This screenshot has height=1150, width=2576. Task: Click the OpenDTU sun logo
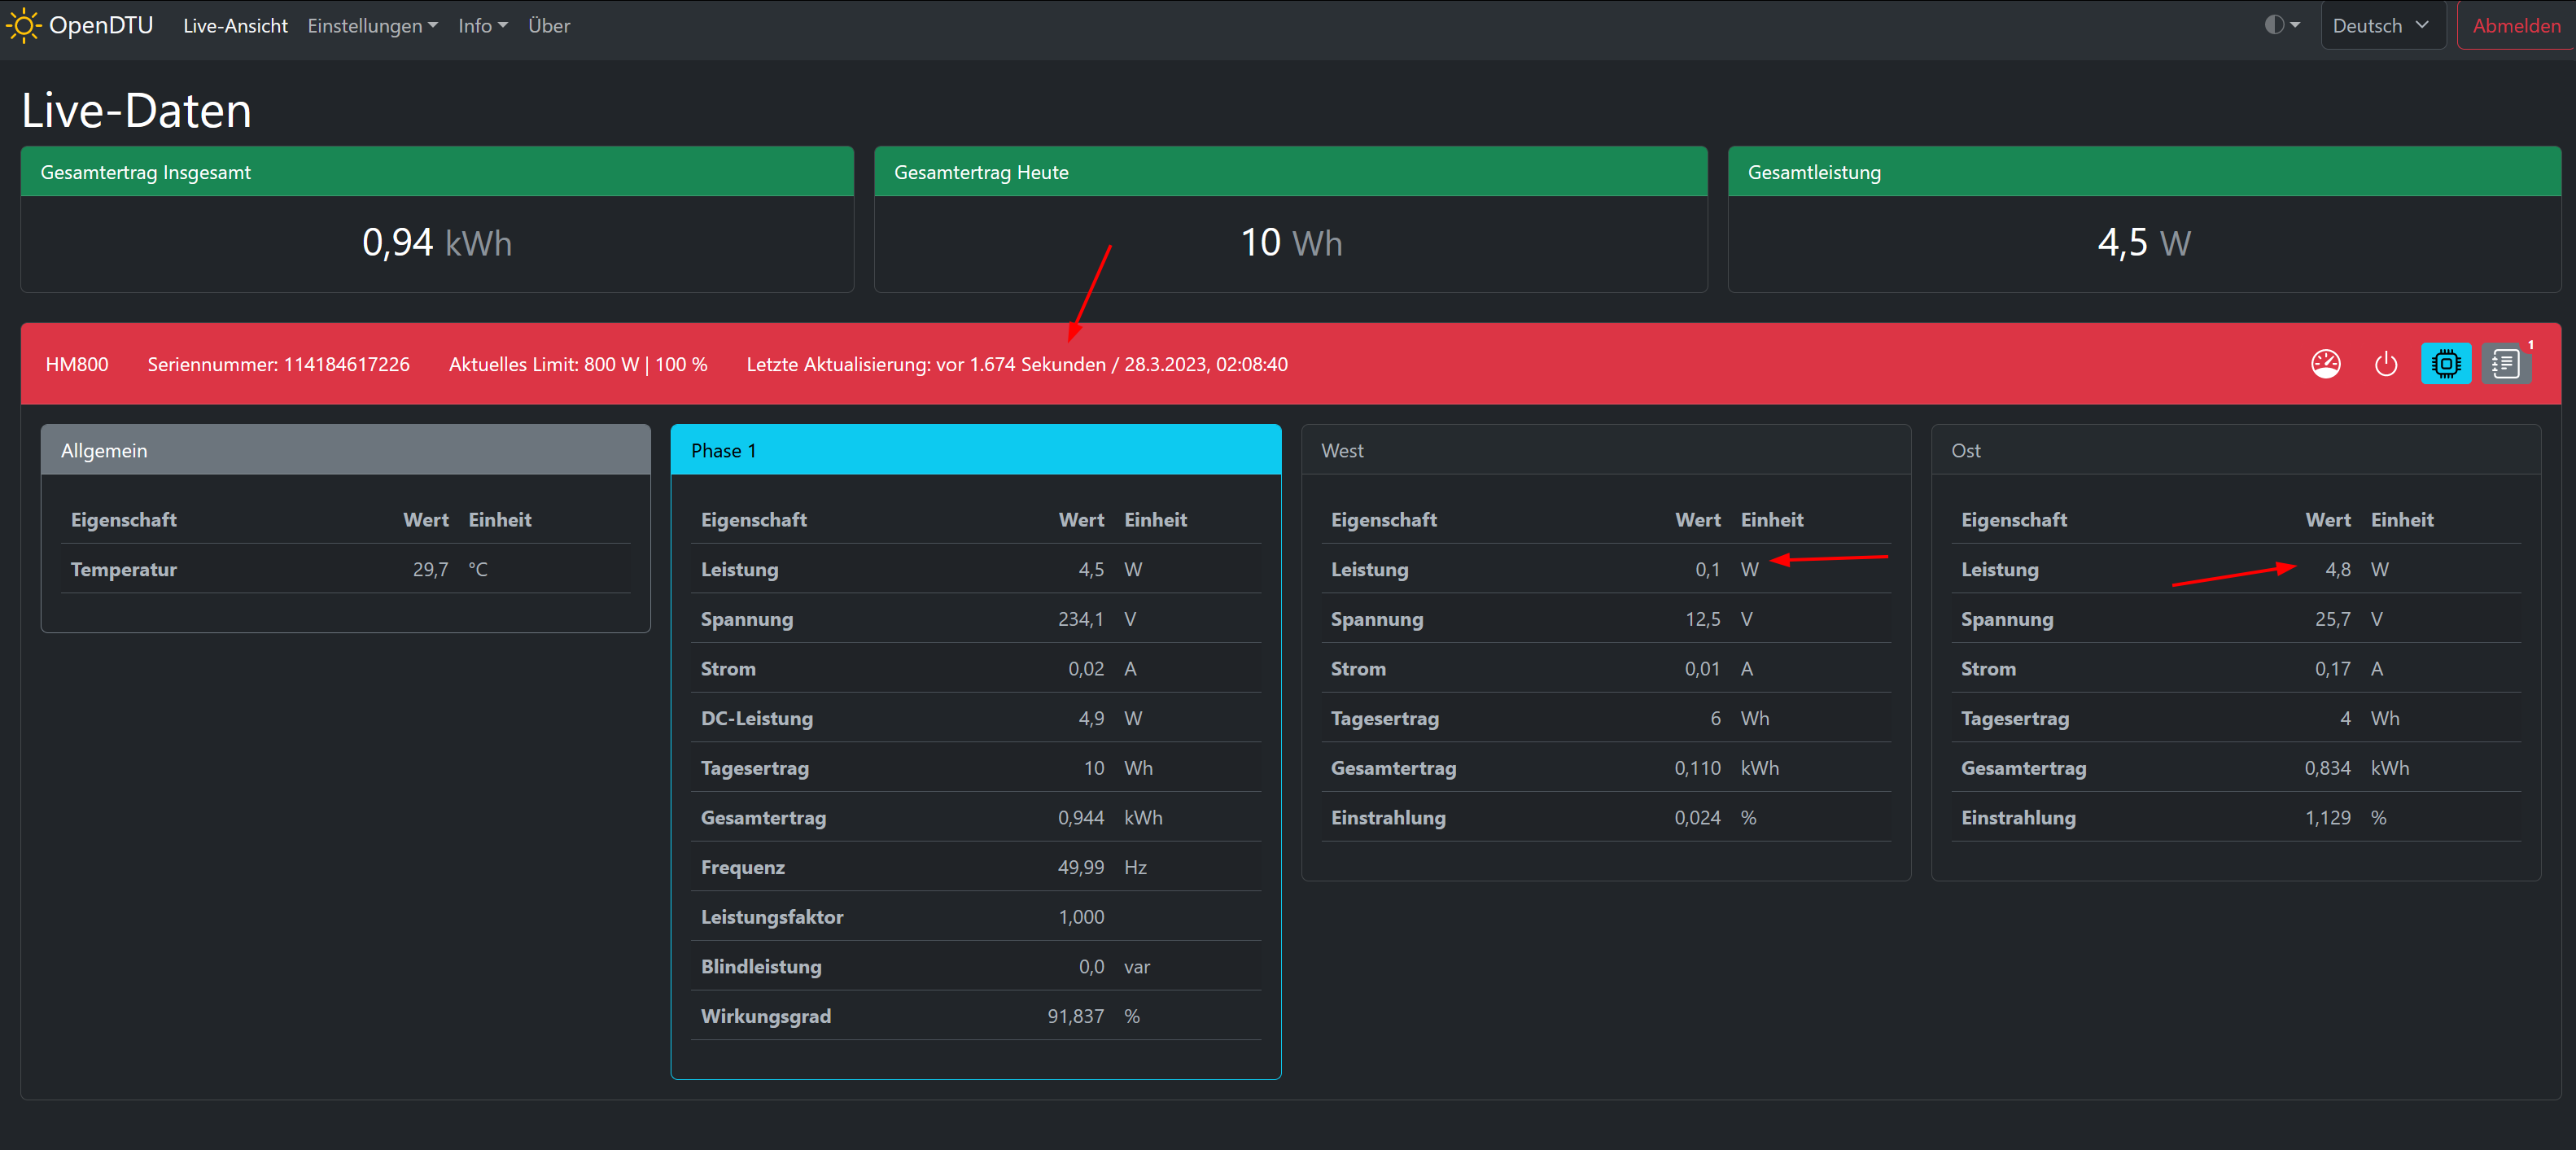(24, 25)
